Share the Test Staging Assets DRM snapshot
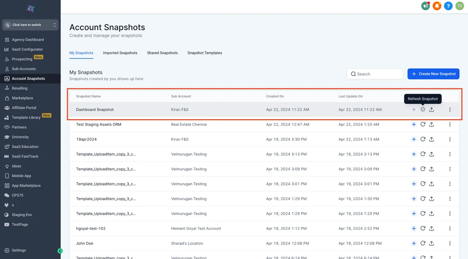The width and height of the screenshot is (468, 259). coord(432,125)
